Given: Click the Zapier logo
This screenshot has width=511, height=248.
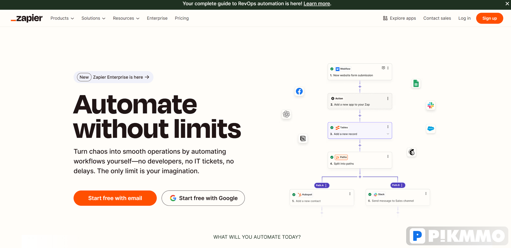Looking at the screenshot, I should pos(27,18).
